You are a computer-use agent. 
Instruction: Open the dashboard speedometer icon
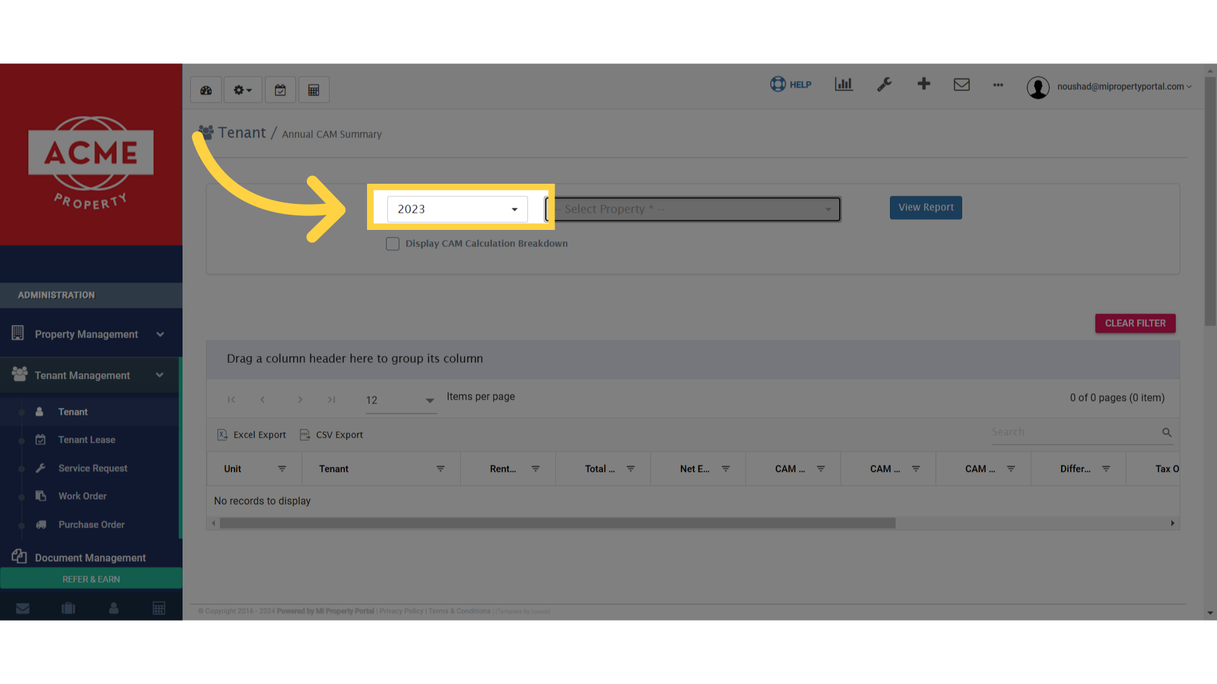(x=206, y=91)
